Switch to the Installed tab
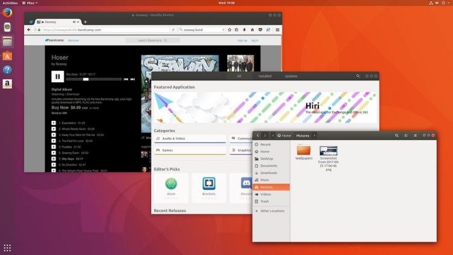Viewport: 453px width, 255px height. 265,76
